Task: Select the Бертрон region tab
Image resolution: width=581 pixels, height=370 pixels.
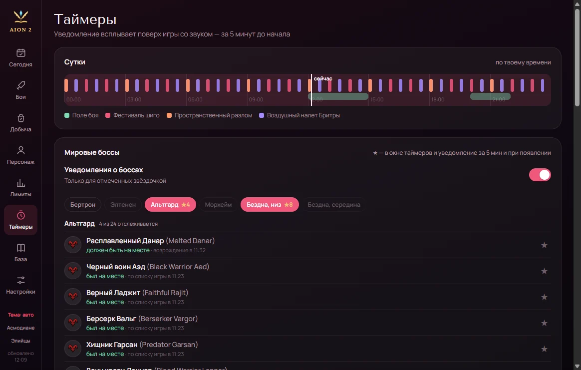Action: [83, 205]
